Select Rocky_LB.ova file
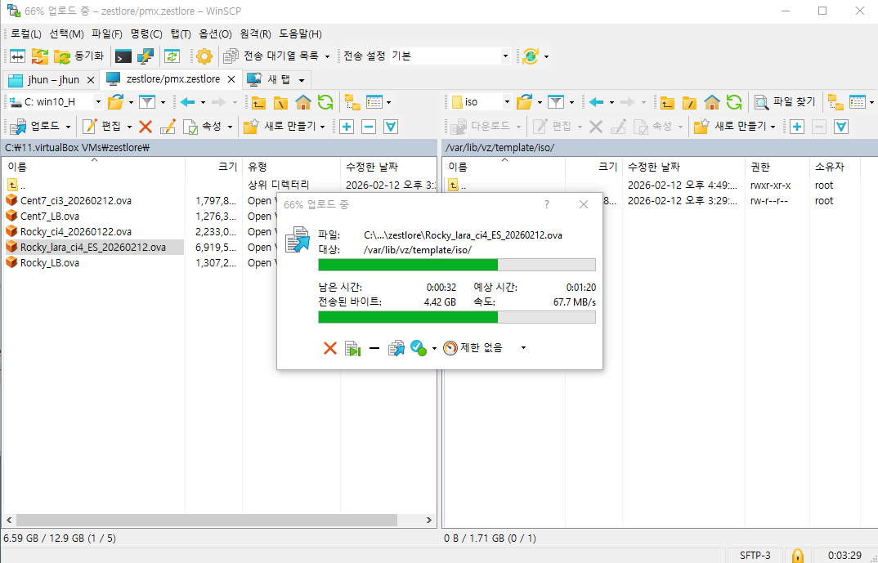The image size is (878, 563). (49, 263)
